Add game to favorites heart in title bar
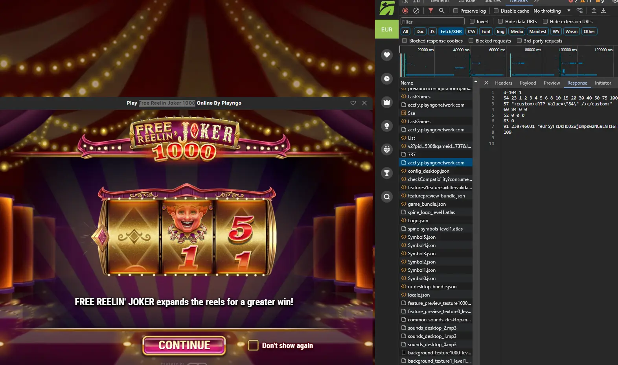618x365 pixels. pyautogui.click(x=353, y=103)
